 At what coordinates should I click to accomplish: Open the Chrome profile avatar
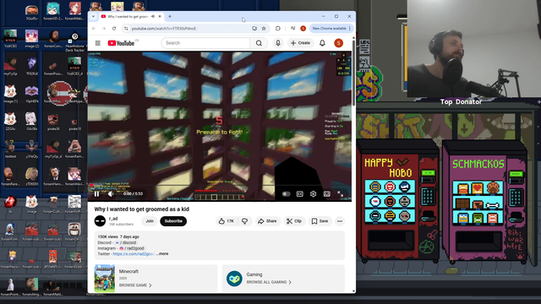(303, 28)
